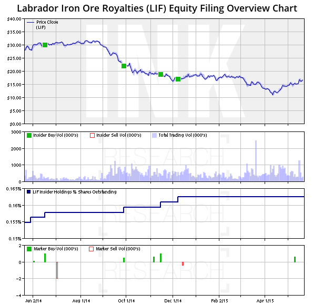The image size is (313, 305).
Task: Click the green Marker Buy Vol legend swatch
Action: pos(29,249)
